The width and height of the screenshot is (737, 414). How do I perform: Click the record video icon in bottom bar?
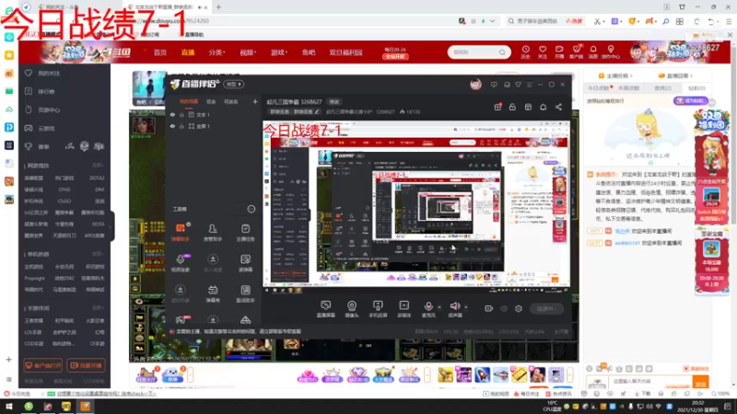click(489, 308)
